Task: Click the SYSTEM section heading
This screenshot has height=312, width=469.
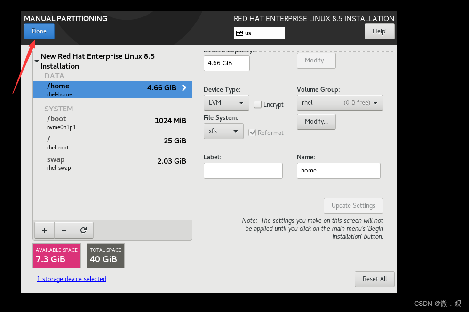Action: click(x=59, y=109)
